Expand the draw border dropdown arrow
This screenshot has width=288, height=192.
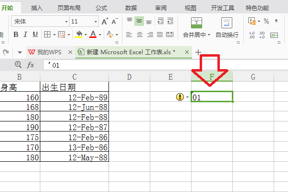click(x=69, y=35)
